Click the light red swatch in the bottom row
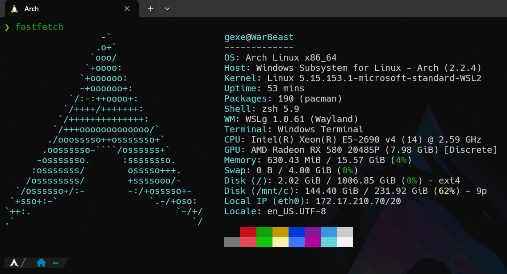Viewport: 507px width, 274px height. tap(248, 242)
